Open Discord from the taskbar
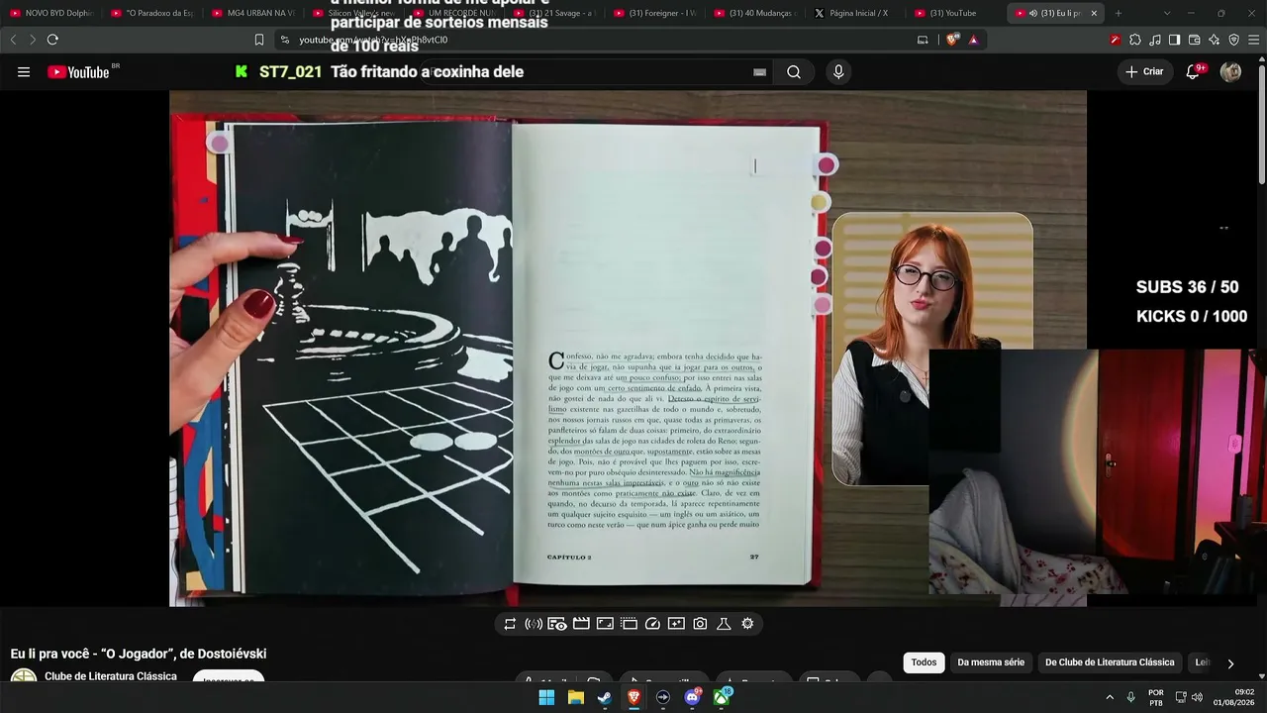1267x713 pixels. click(x=693, y=697)
